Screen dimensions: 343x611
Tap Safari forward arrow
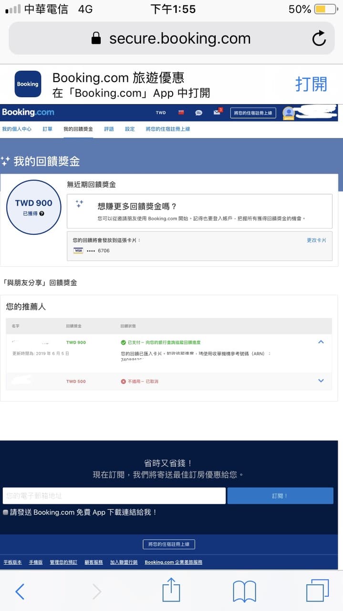[97, 591]
